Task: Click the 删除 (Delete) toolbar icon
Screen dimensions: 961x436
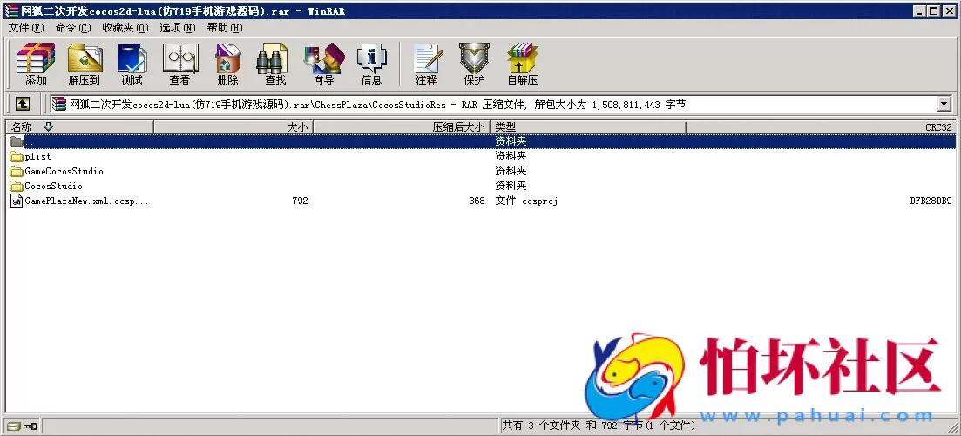Action: [228, 59]
